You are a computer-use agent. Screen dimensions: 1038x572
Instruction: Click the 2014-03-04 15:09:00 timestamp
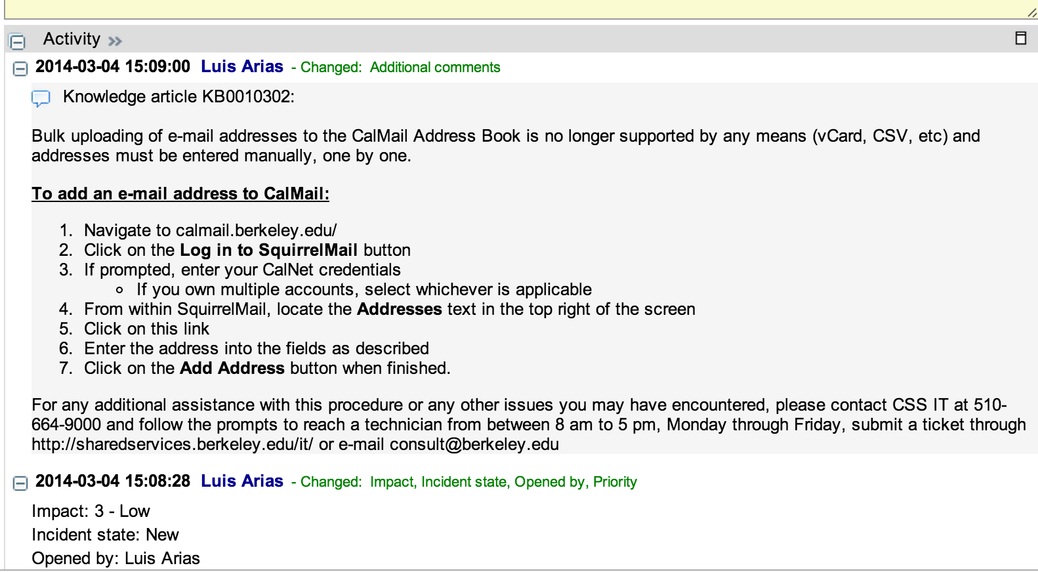click(112, 66)
